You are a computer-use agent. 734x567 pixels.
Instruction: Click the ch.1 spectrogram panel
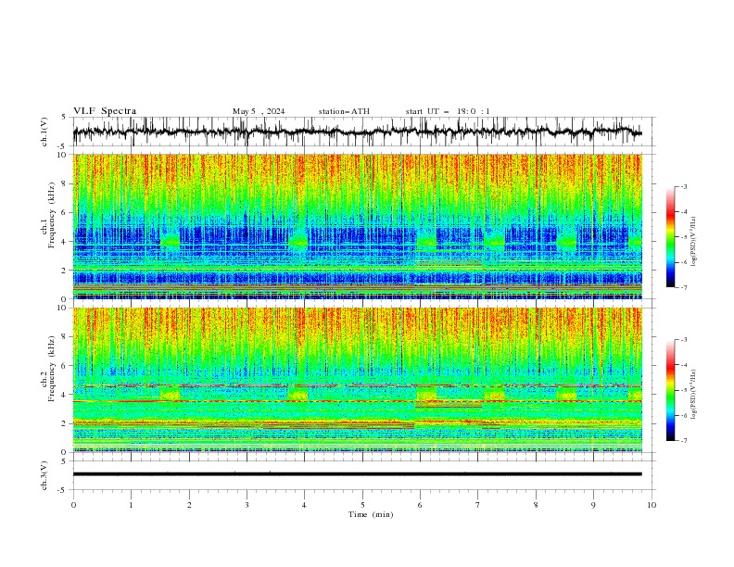coord(363,226)
